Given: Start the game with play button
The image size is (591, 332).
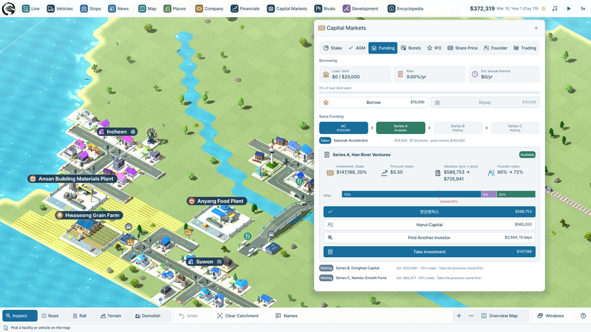Looking at the screenshot, I should 569,8.
